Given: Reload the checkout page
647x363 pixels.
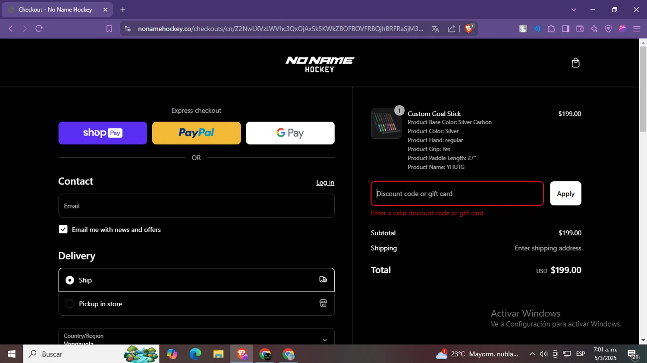Looking at the screenshot, I should 39,29.
